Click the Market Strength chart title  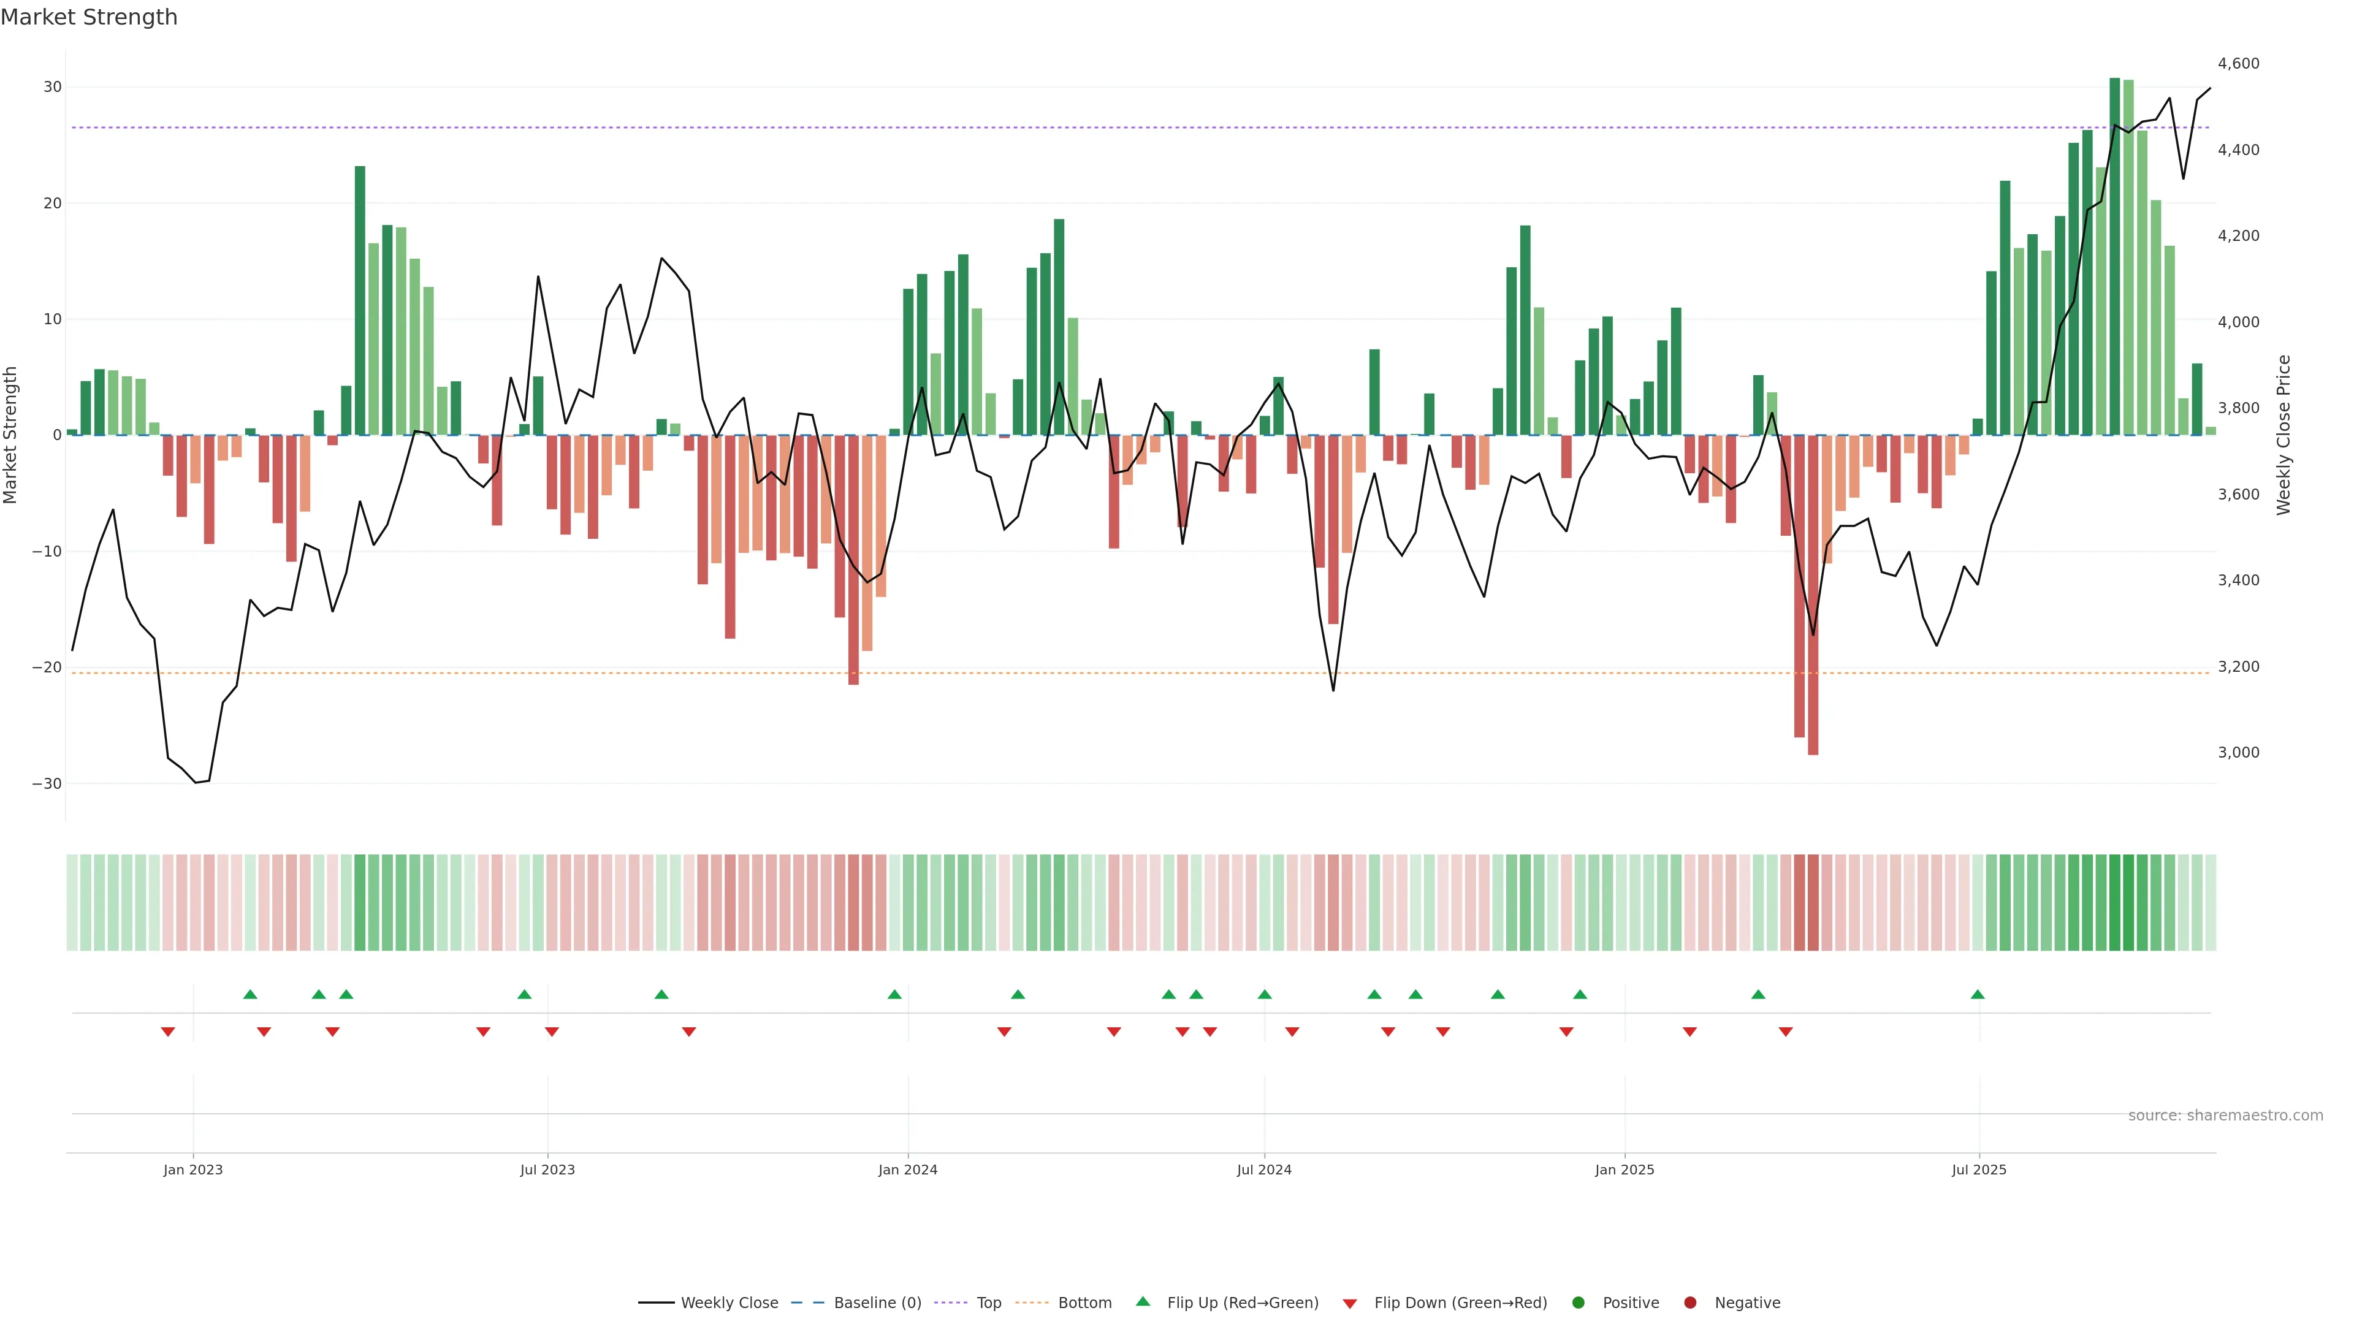click(x=90, y=17)
